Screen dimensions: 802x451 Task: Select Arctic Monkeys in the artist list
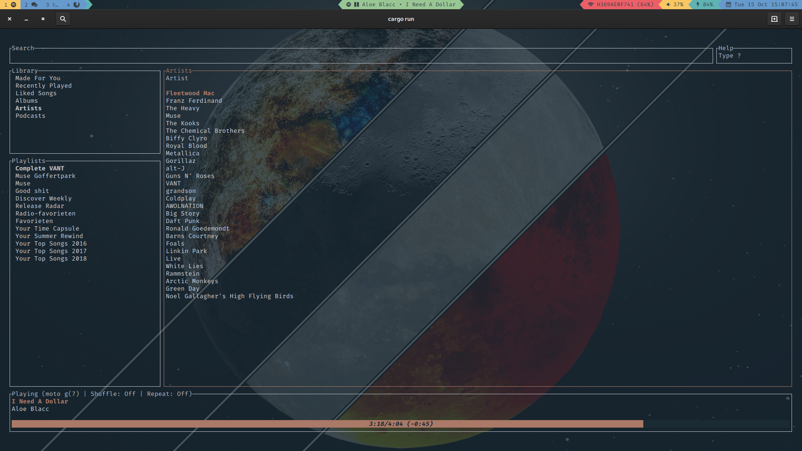click(x=192, y=281)
